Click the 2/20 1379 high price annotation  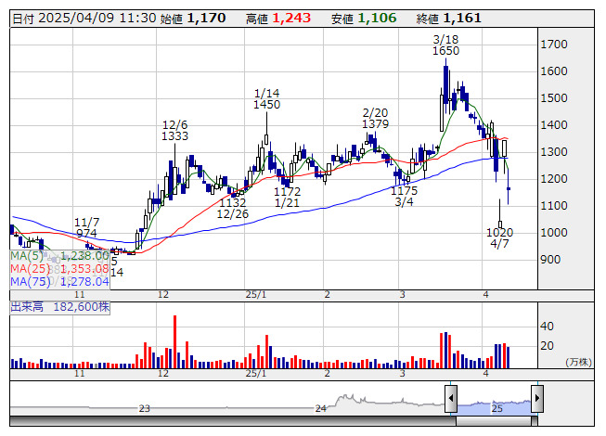tap(375, 119)
